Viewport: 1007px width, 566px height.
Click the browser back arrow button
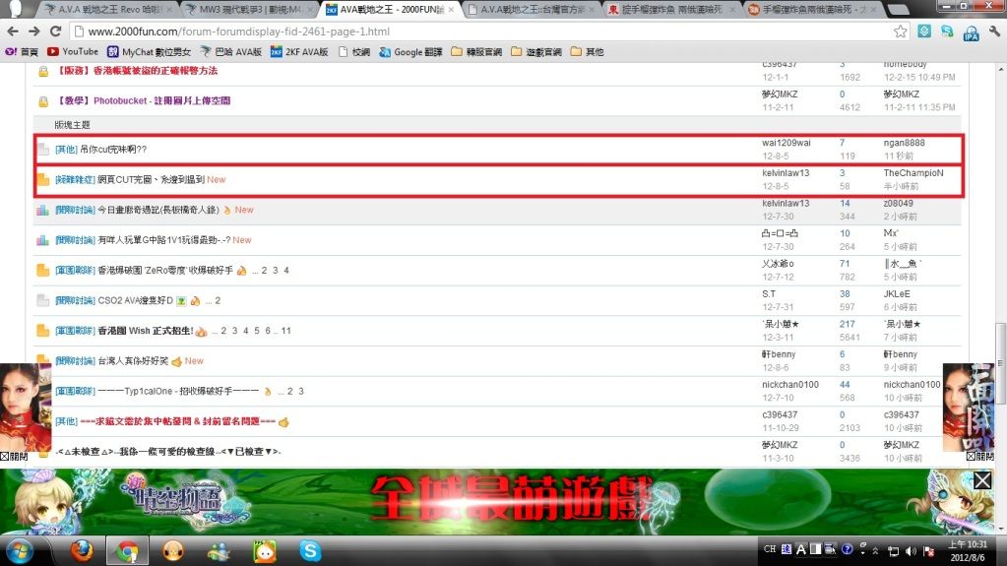[15, 31]
